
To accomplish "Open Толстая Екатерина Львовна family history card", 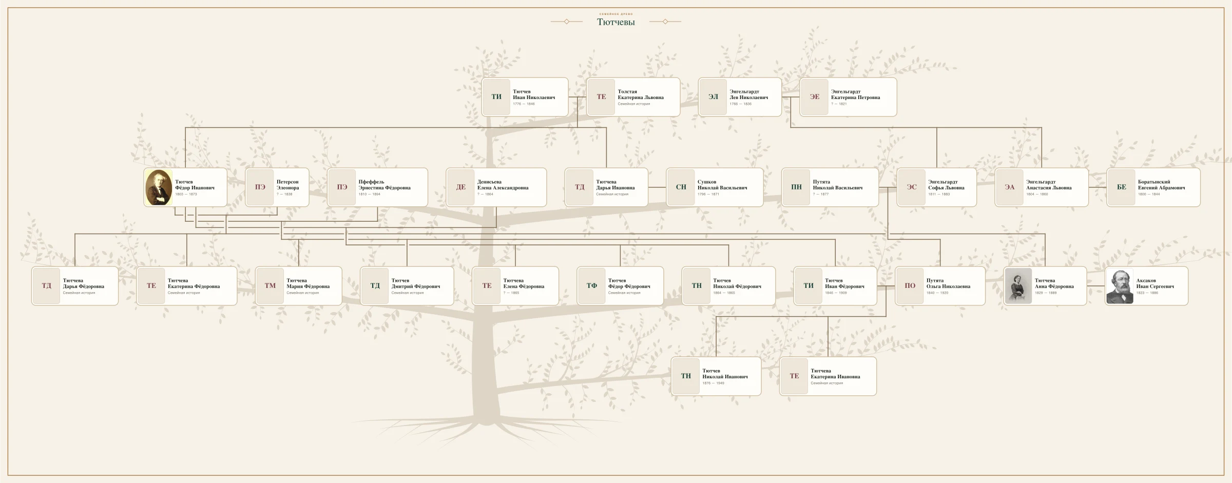I will coord(633,97).
